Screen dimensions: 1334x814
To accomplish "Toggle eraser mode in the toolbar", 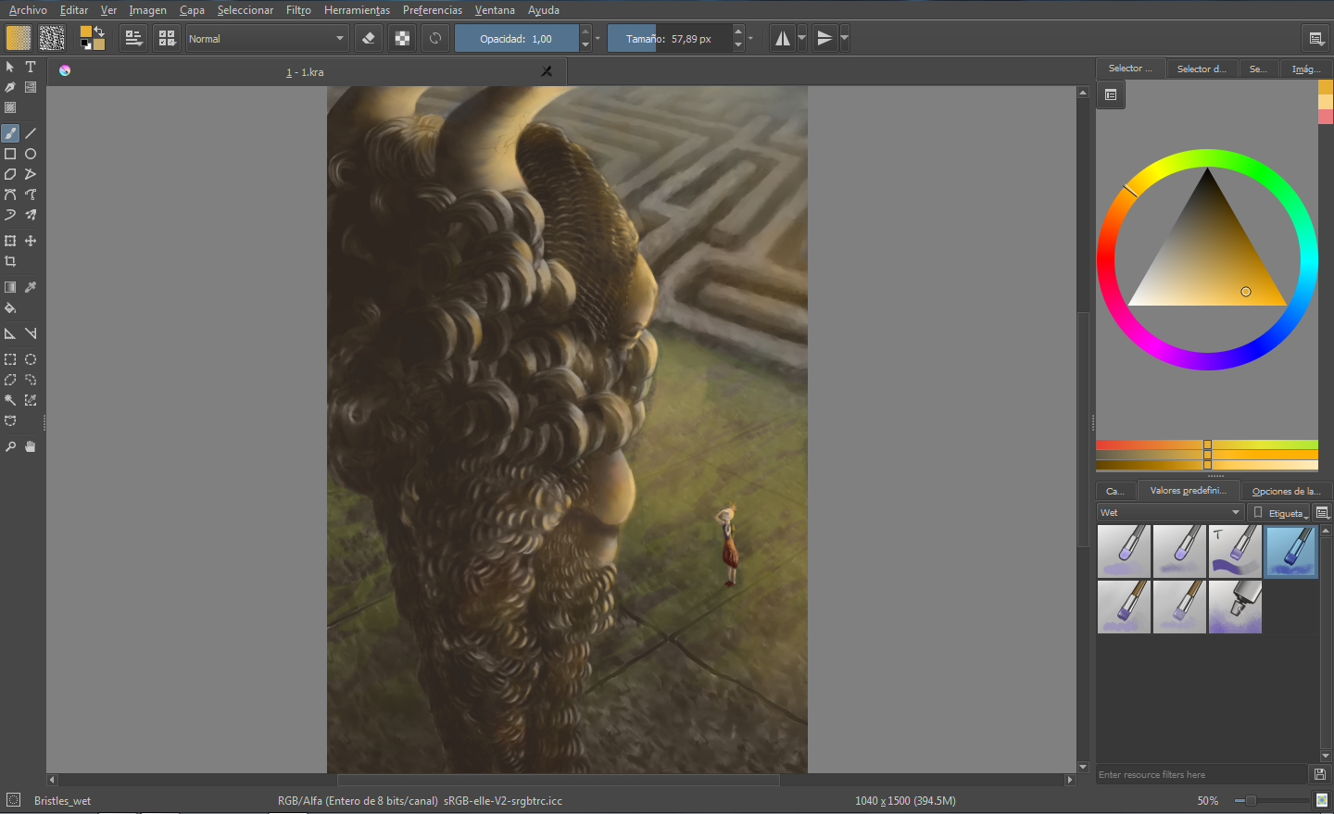I will click(369, 39).
